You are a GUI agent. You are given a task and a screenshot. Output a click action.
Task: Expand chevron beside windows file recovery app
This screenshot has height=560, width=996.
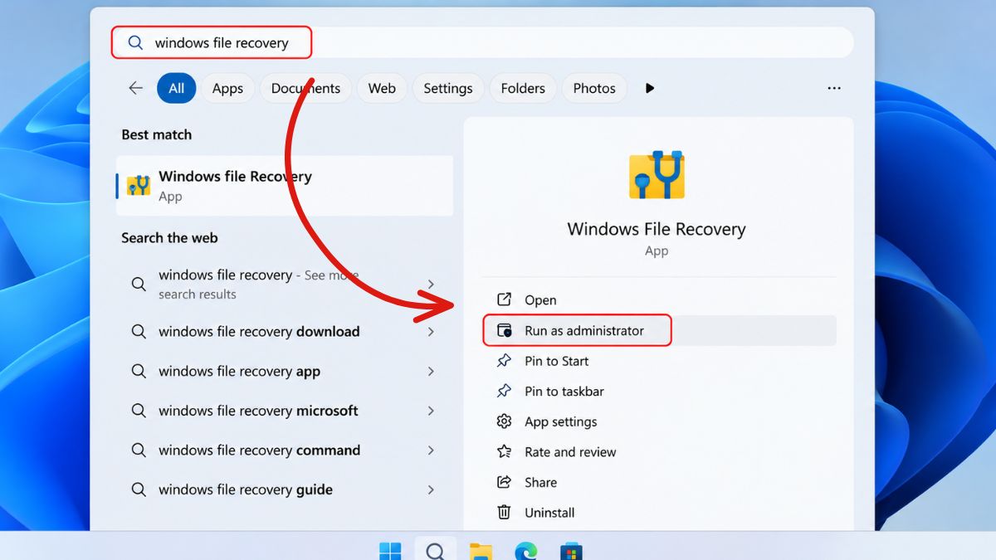point(431,371)
